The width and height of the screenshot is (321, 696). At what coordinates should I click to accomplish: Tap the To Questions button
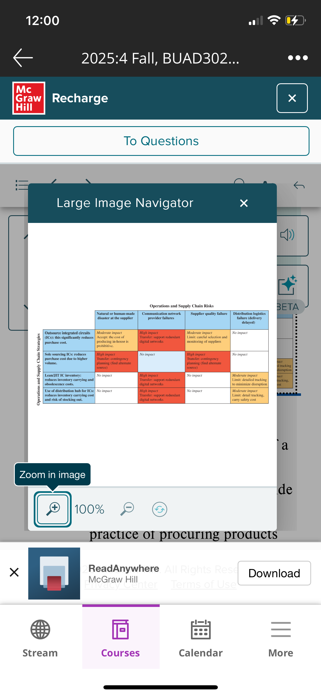(161, 141)
